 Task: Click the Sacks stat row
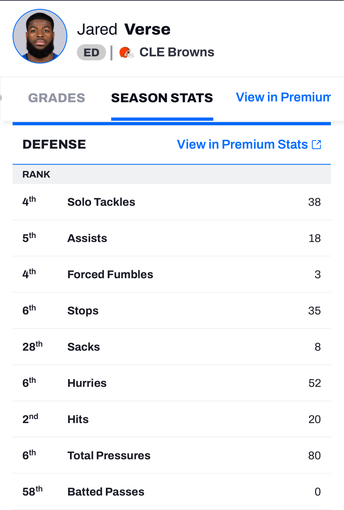point(172,347)
